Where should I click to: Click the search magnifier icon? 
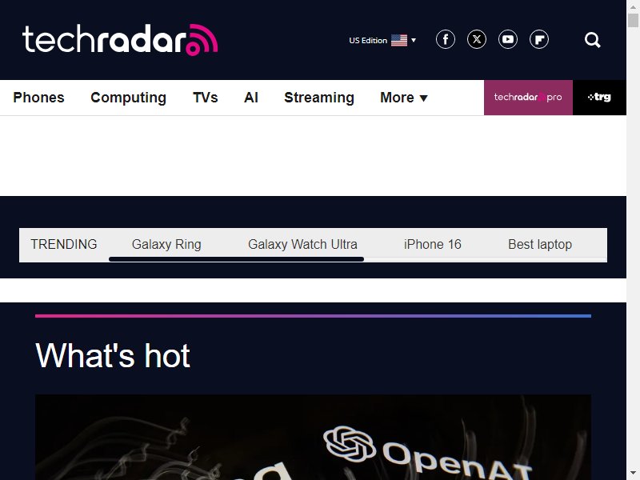[592, 40]
